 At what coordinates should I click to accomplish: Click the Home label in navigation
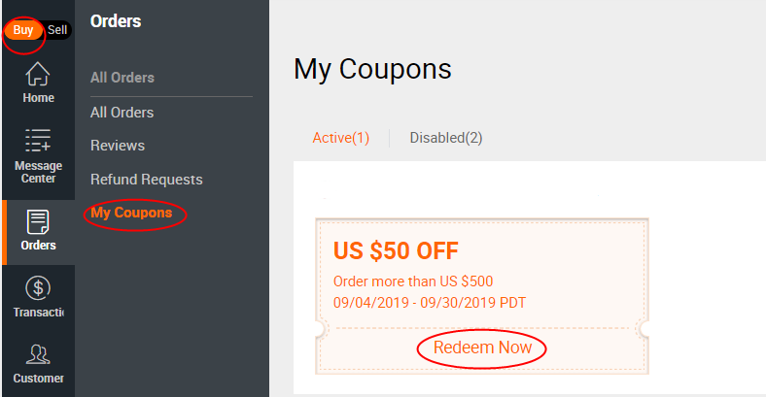(38, 98)
